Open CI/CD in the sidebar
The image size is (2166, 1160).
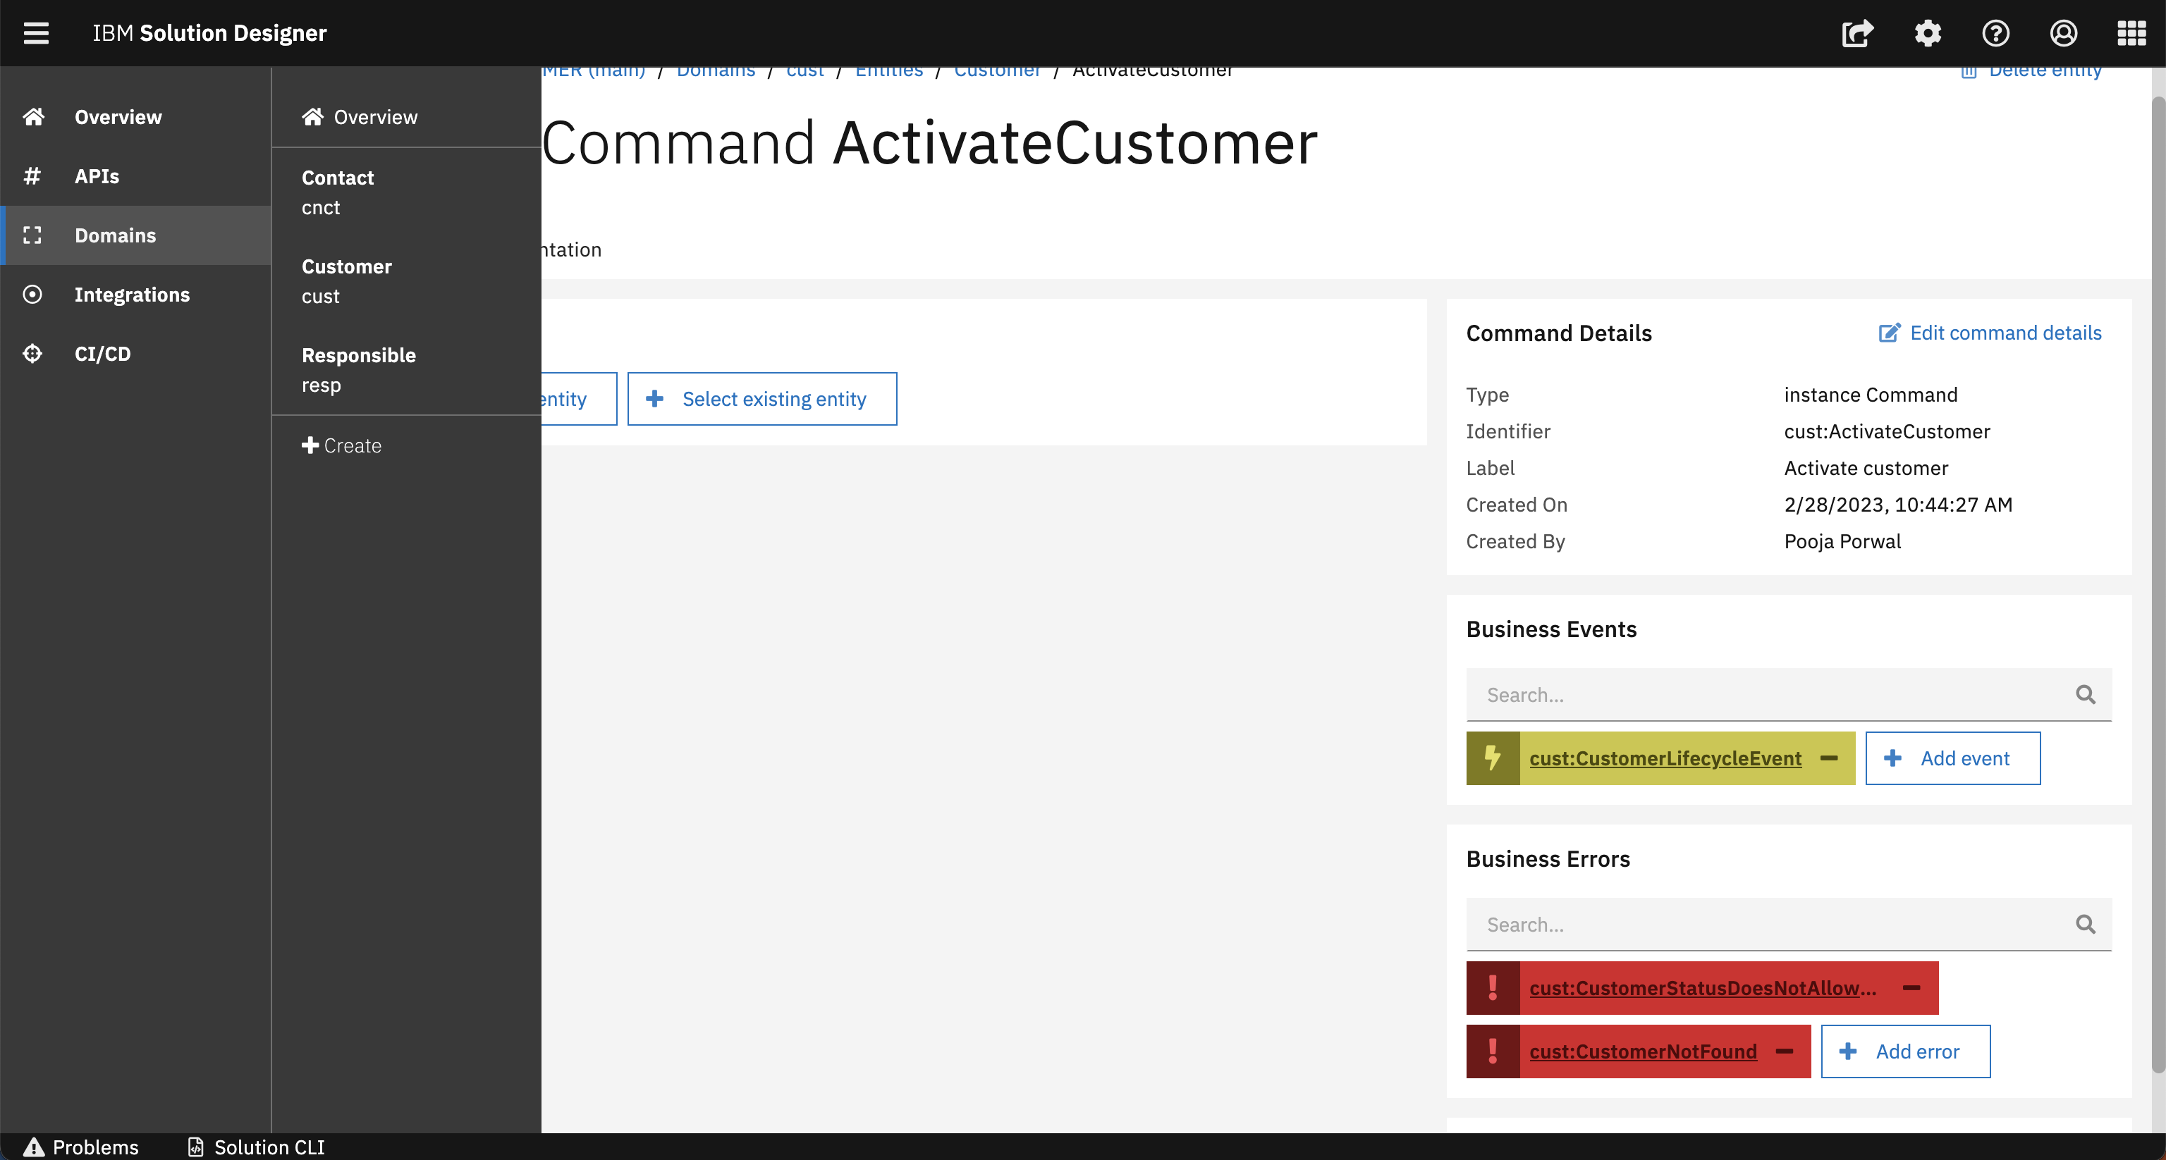coord(102,354)
